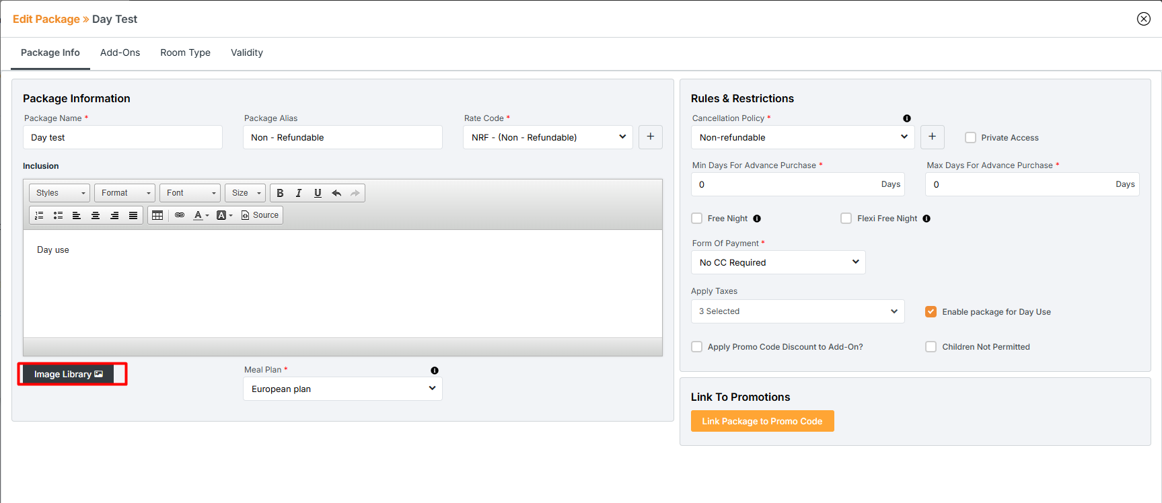This screenshot has height=503, width=1162.
Task: Insert a table into the editor
Action: (157, 215)
